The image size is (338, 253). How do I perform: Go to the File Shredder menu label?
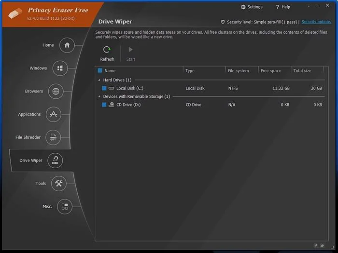pyautogui.click(x=28, y=137)
